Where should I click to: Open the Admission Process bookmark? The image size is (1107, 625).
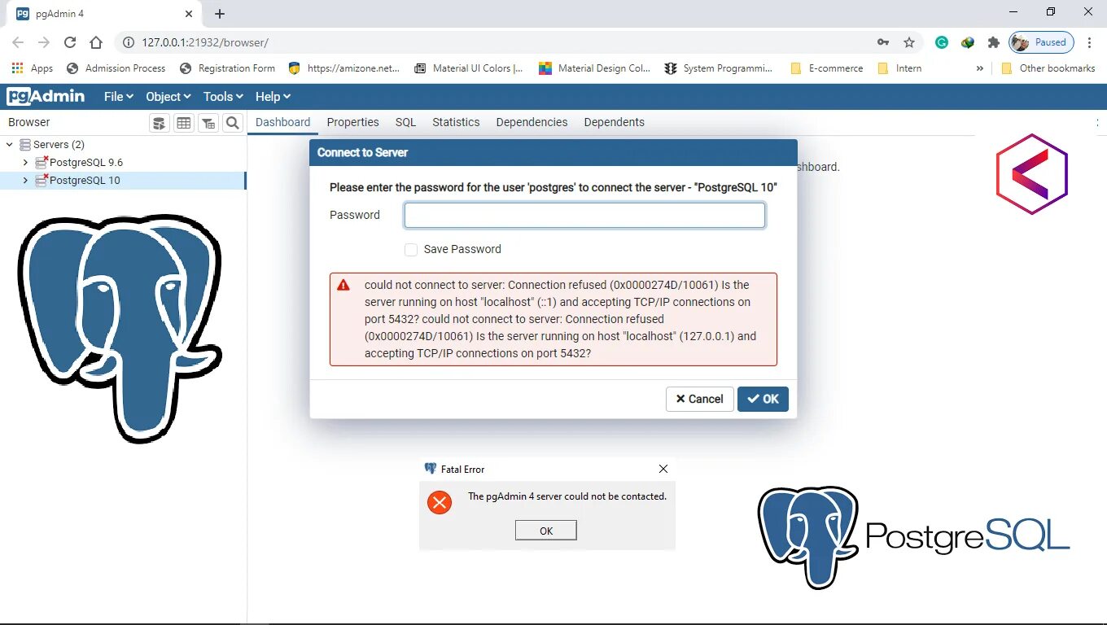[x=116, y=68]
